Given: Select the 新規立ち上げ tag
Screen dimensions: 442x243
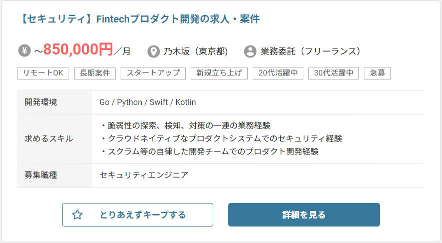Looking at the screenshot, I should click(219, 73).
